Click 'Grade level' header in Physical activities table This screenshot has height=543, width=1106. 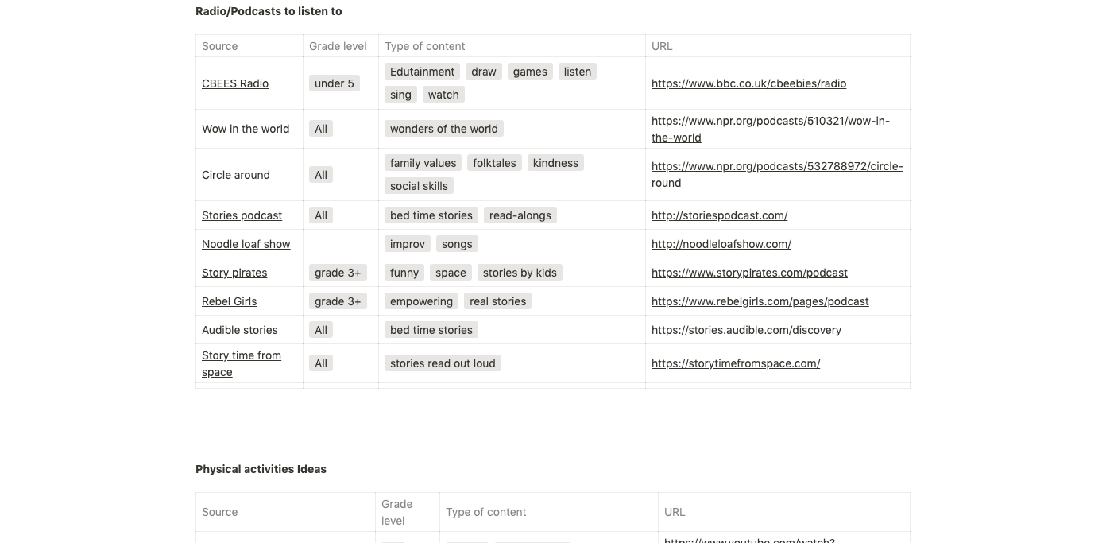[x=397, y=512]
